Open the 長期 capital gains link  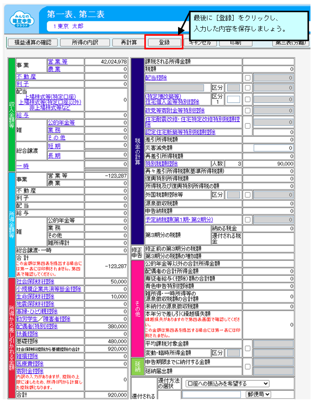(54, 156)
